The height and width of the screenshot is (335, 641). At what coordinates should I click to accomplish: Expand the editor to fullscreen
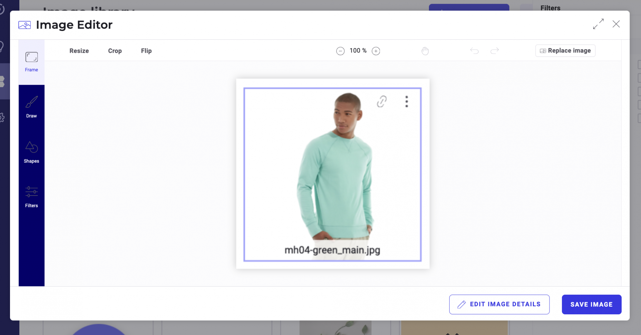598,24
